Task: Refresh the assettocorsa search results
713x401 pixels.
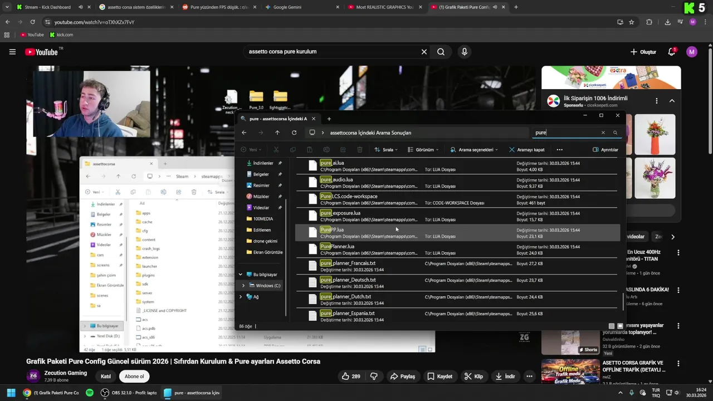Action: [x=294, y=133]
